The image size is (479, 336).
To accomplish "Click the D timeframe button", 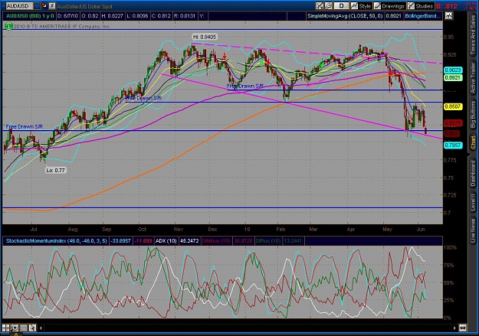I will point(341,6).
